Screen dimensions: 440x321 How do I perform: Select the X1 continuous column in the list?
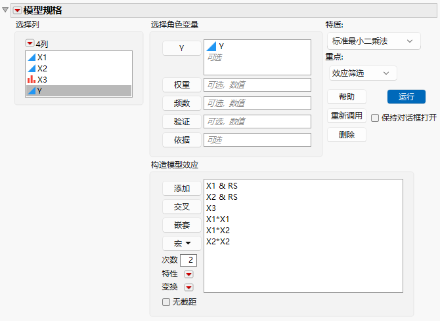click(x=79, y=58)
